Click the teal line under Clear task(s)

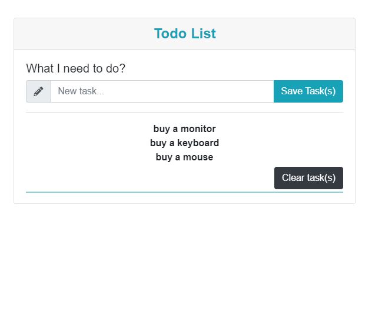coord(185,192)
